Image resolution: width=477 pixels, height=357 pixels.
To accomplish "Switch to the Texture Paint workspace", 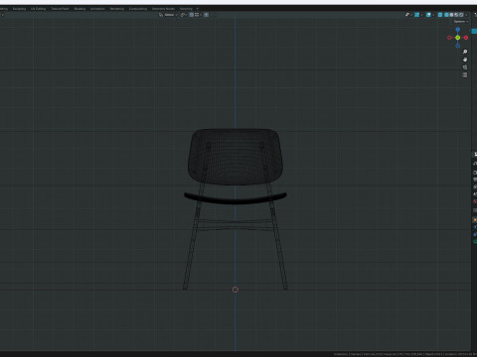I will tap(60, 9).
